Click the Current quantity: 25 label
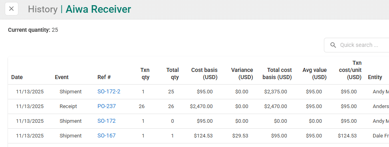The width and height of the screenshot is (389, 147). click(33, 30)
